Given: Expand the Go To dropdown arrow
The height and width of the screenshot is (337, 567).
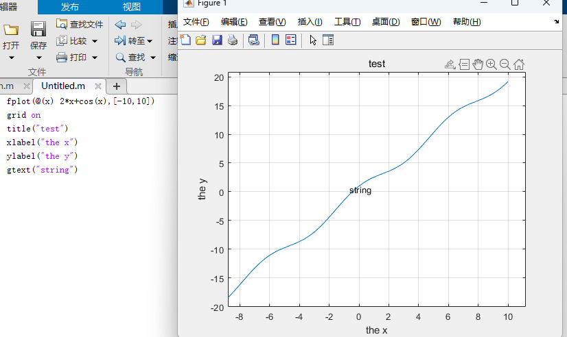Looking at the screenshot, I should (150, 41).
